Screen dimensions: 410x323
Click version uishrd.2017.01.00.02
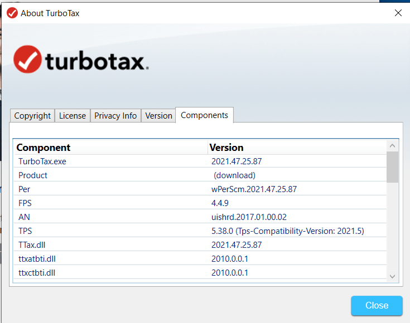tap(249, 217)
